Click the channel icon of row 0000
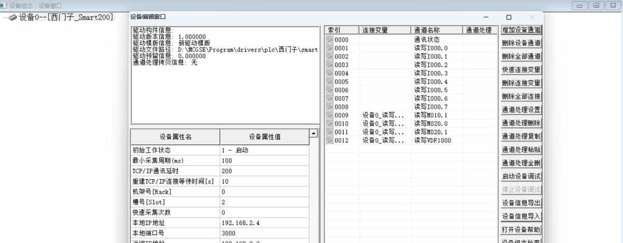The height and width of the screenshot is (243, 623). click(329, 39)
